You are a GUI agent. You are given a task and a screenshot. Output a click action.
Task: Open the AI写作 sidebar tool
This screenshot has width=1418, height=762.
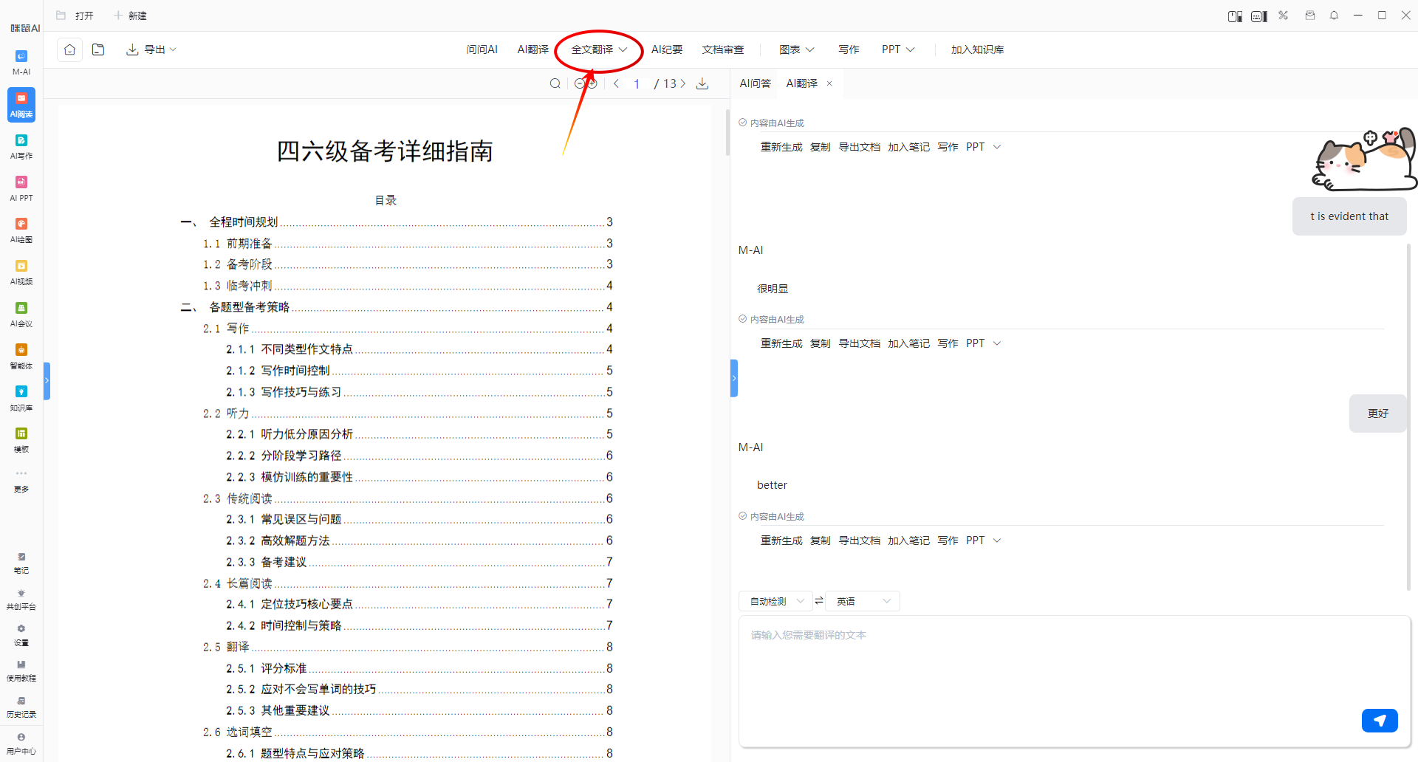pyautogui.click(x=21, y=145)
